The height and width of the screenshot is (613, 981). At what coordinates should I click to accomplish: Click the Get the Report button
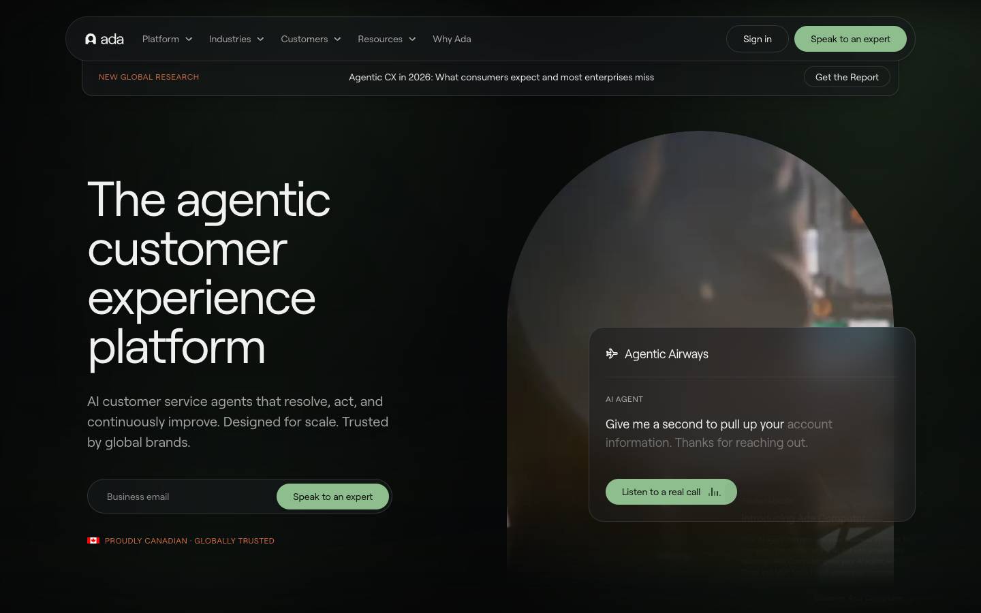(847, 77)
